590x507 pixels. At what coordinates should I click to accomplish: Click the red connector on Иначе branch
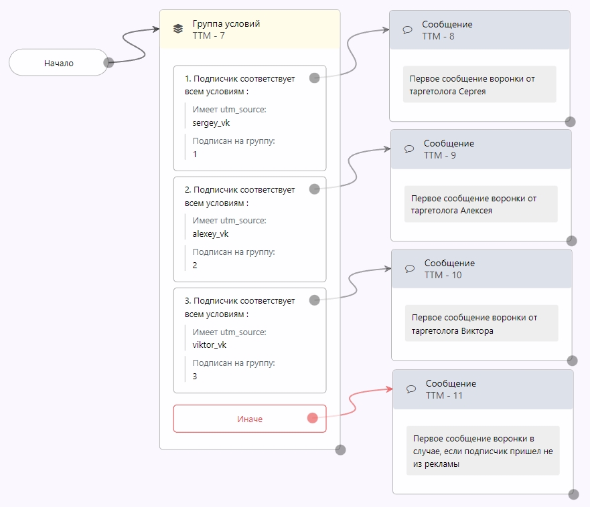[x=312, y=419]
